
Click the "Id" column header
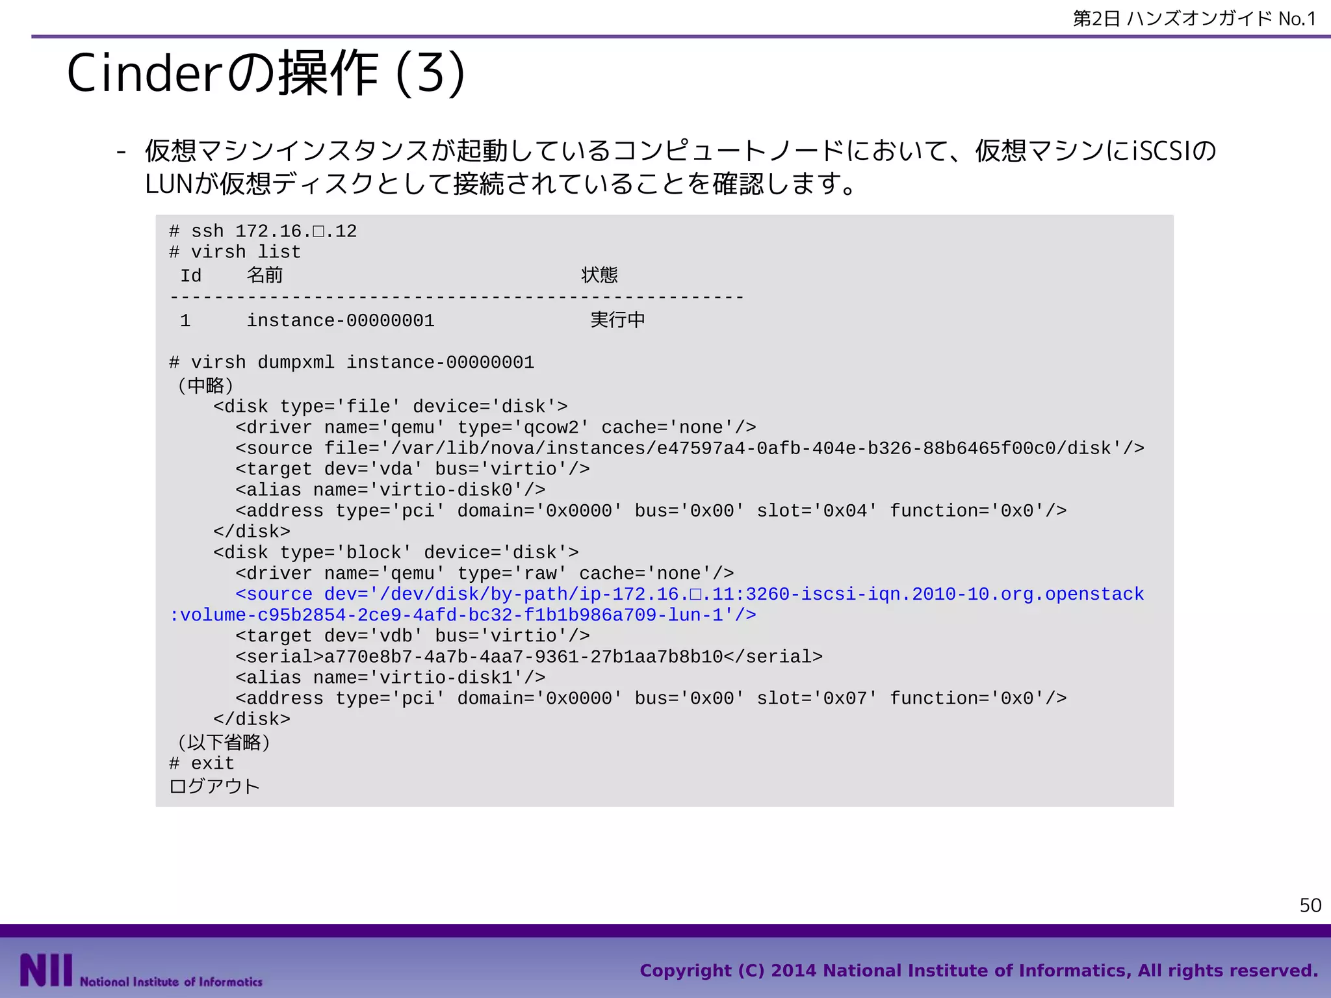pyautogui.click(x=191, y=276)
